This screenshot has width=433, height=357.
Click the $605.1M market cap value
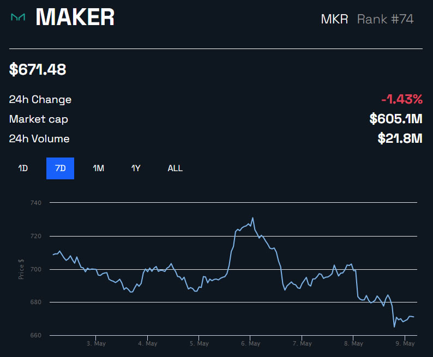(x=396, y=119)
